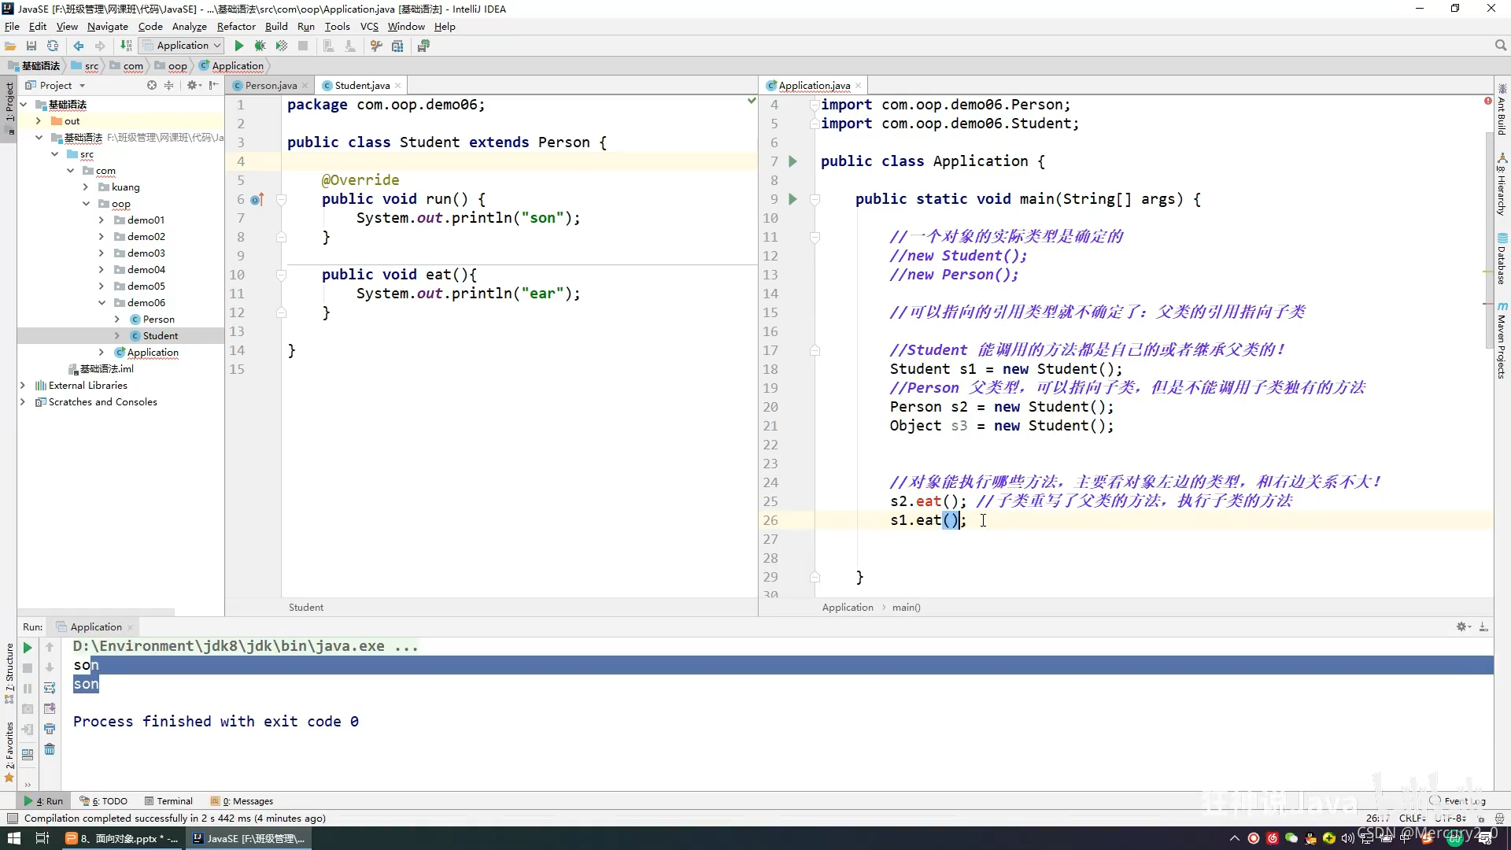This screenshot has height=850, width=1511.
Task: Click the Windows Start button
Action: click(x=13, y=838)
